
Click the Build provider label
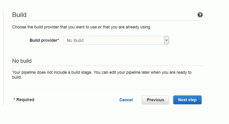pyautogui.click(x=44, y=40)
